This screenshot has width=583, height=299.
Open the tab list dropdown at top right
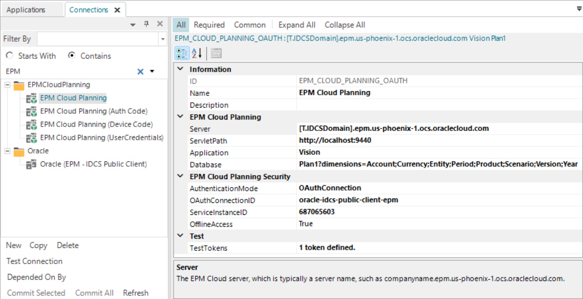click(579, 8)
